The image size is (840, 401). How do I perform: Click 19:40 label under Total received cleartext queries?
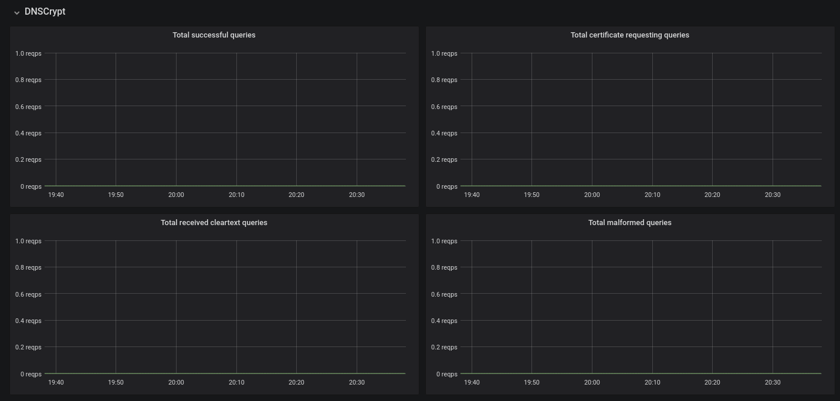(x=56, y=383)
